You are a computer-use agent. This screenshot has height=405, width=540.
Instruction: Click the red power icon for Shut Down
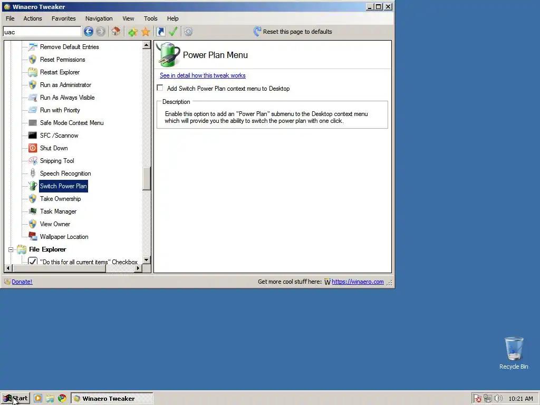pos(33,148)
